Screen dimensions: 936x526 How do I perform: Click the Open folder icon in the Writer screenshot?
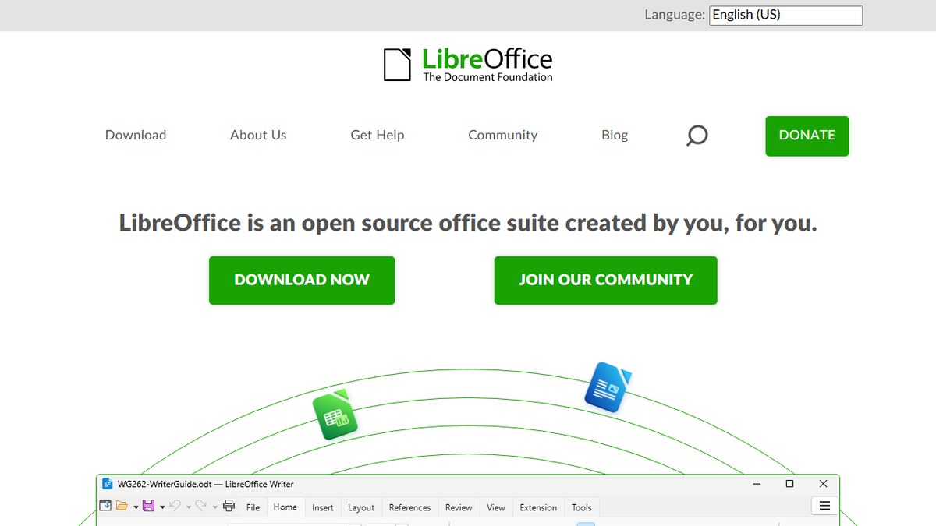122,506
